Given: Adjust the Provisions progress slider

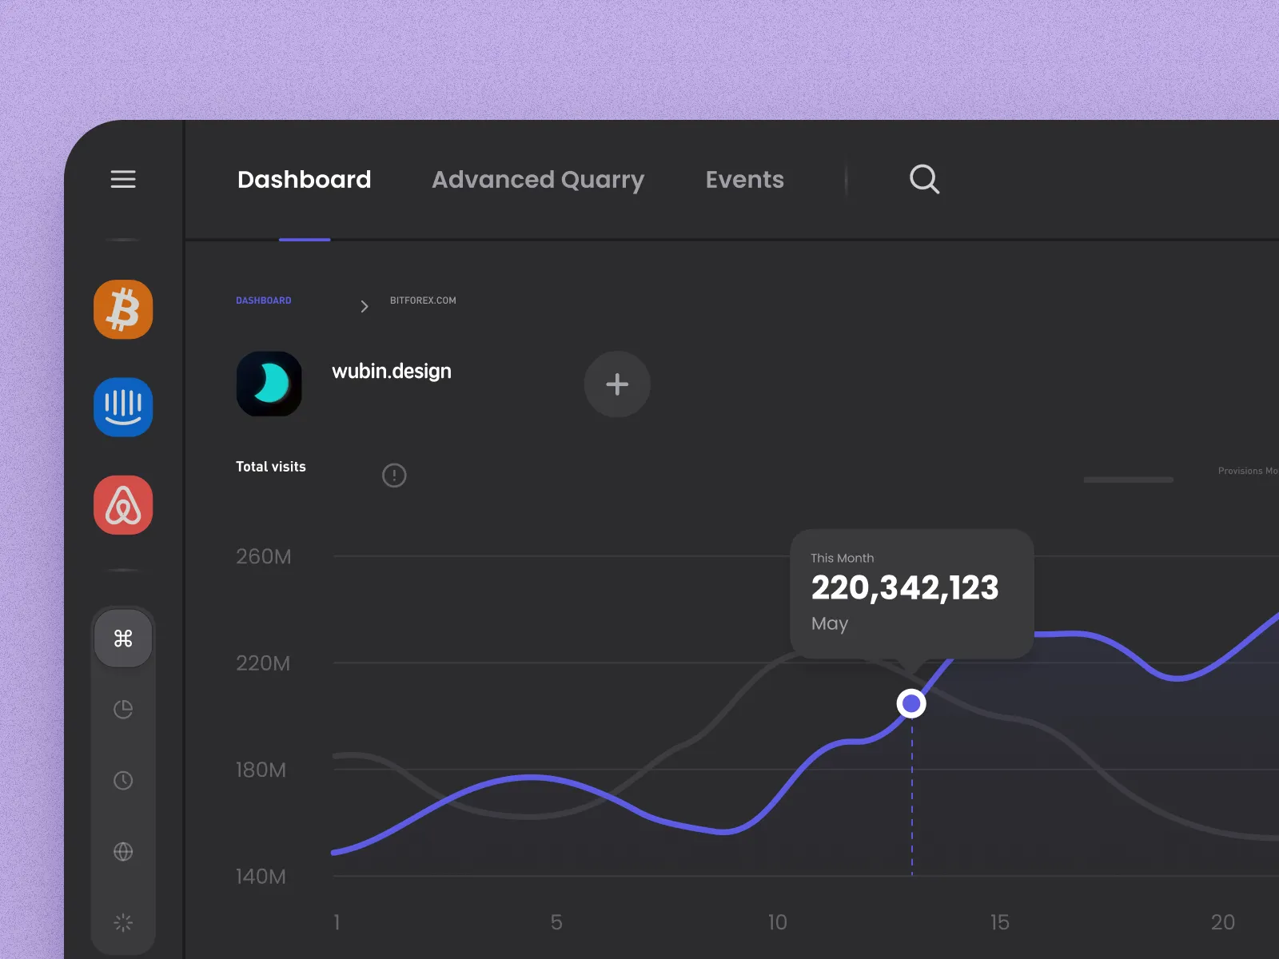Looking at the screenshot, I should click(1128, 479).
